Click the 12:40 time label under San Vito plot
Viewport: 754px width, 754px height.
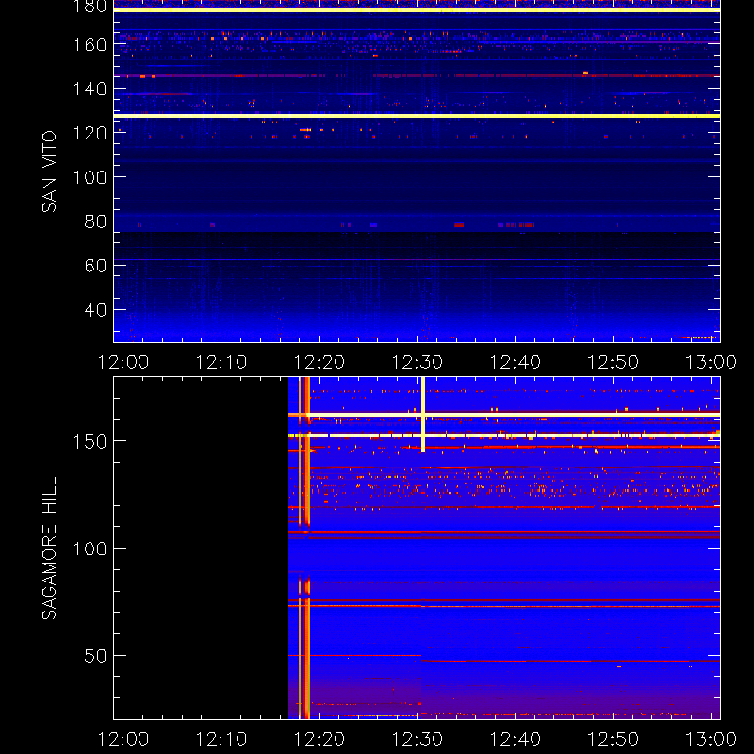tap(515, 362)
